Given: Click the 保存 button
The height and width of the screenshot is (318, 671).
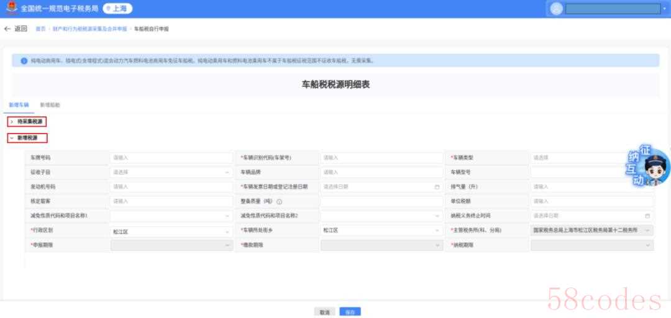Looking at the screenshot, I should [x=350, y=312].
